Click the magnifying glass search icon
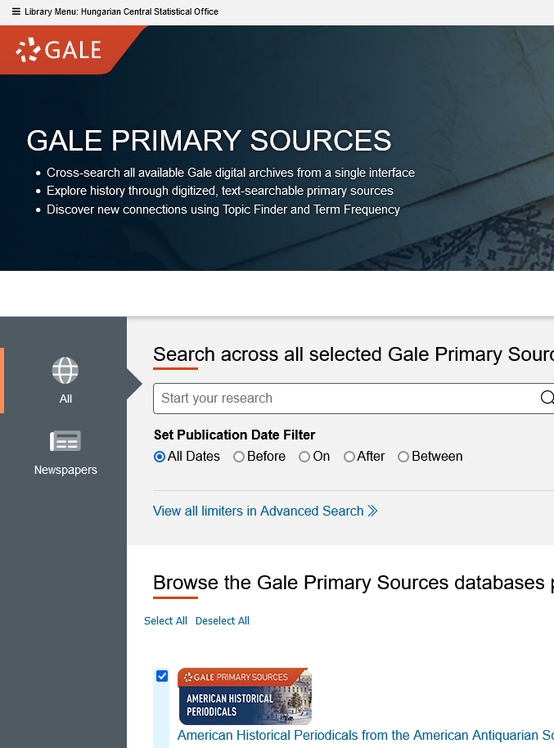Image resolution: width=554 pixels, height=748 pixels. tap(547, 399)
